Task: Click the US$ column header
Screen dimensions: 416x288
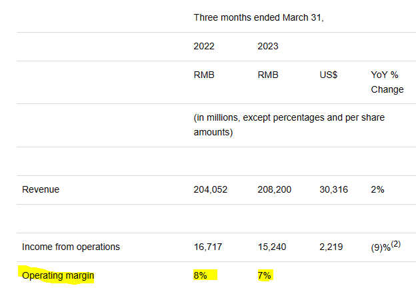Action: point(329,75)
